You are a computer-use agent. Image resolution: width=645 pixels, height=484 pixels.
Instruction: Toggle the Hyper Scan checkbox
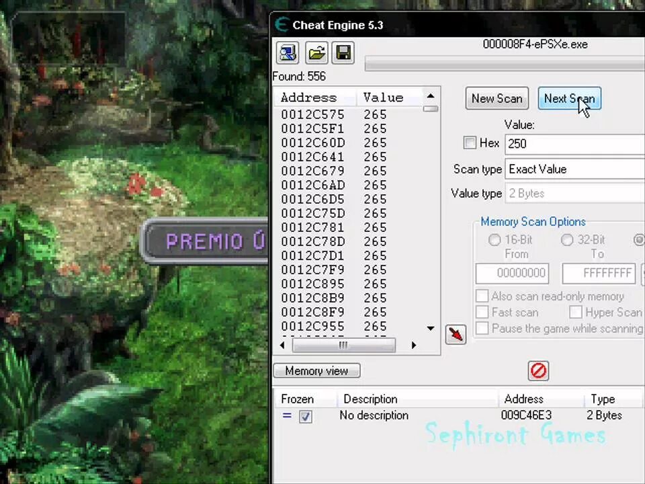pyautogui.click(x=576, y=312)
